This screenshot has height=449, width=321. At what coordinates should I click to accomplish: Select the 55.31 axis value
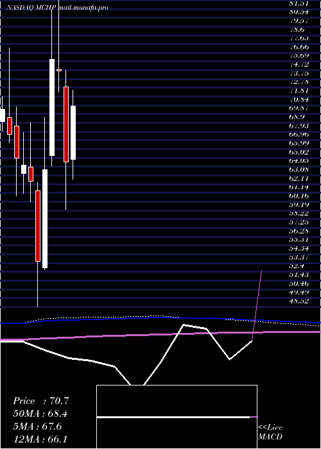tap(299, 239)
